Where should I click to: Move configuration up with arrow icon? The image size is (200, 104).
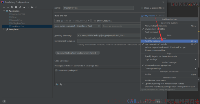pyautogui.click(x=24, y=7)
